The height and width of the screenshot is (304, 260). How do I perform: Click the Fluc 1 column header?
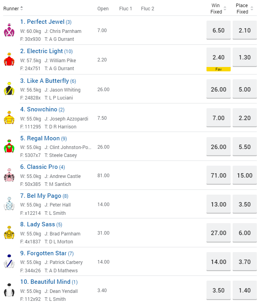coord(126,9)
